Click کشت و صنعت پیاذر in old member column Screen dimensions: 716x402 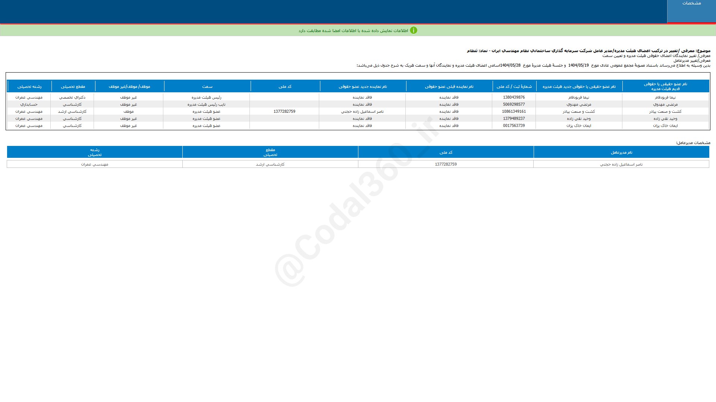click(x=665, y=112)
